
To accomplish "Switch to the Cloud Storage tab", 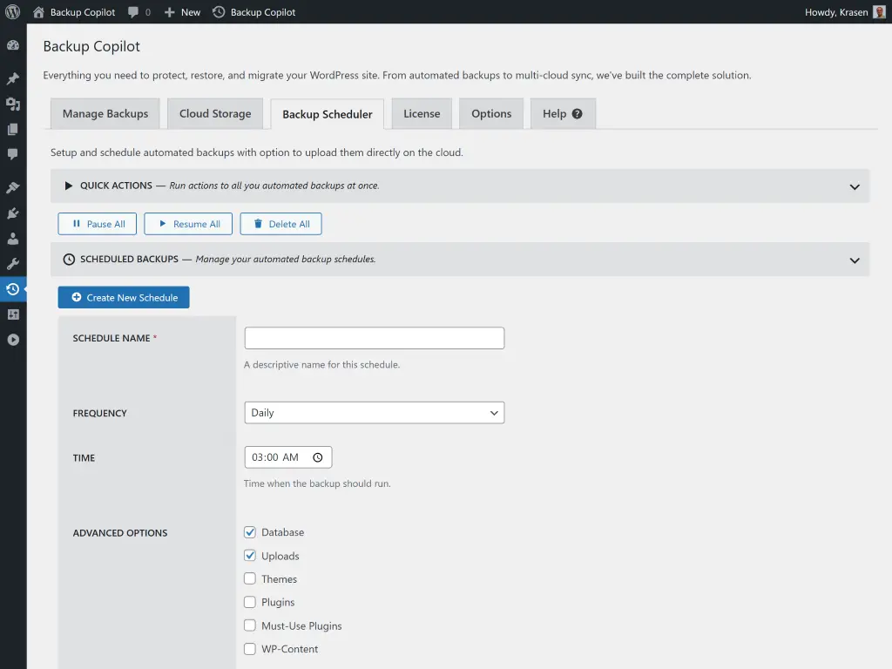I will click(x=214, y=113).
